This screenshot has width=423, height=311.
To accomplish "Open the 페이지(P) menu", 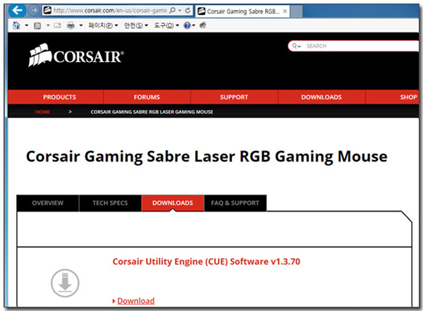I will coord(103,25).
